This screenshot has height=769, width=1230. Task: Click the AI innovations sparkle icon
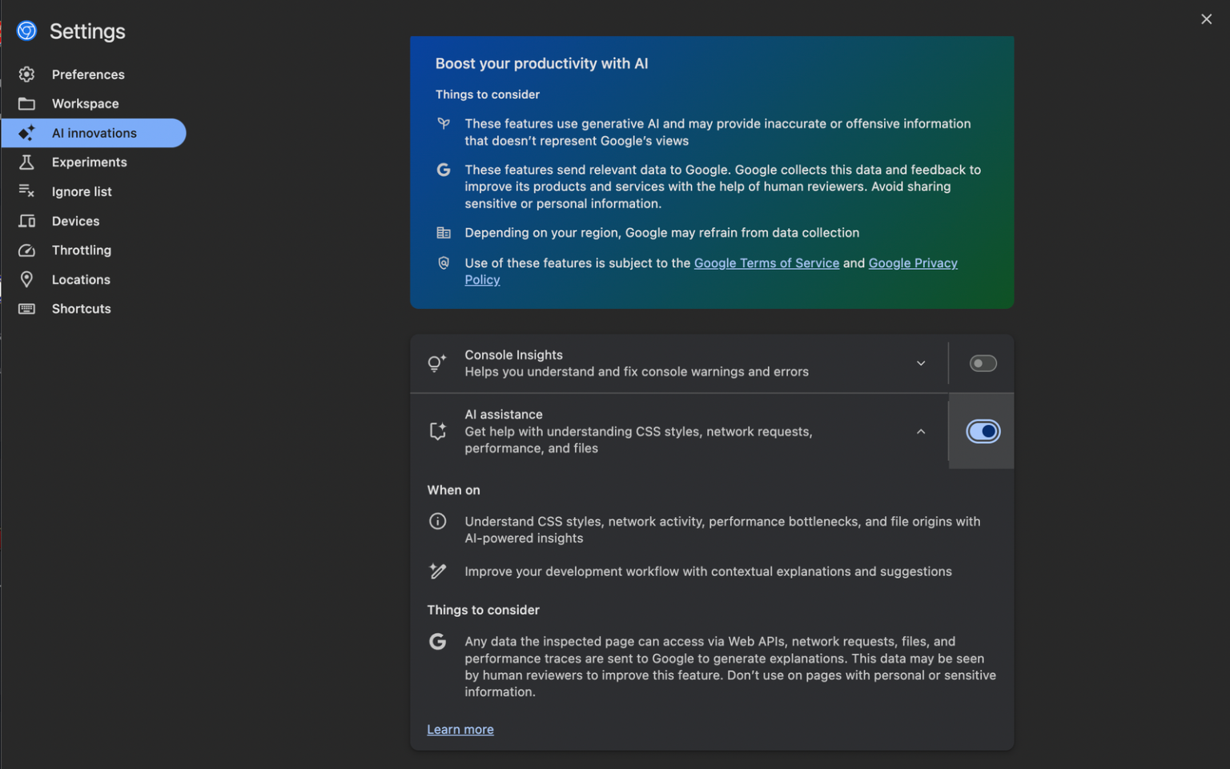tap(26, 133)
